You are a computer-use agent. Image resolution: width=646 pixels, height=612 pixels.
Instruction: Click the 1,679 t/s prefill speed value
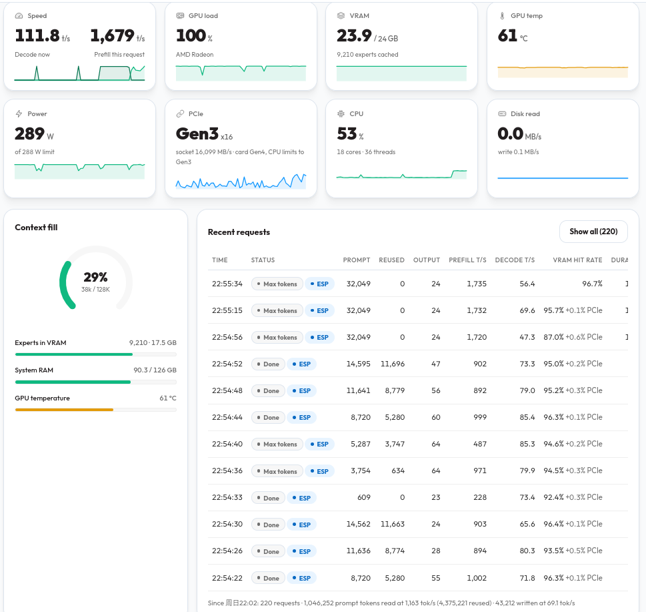pyautogui.click(x=117, y=36)
